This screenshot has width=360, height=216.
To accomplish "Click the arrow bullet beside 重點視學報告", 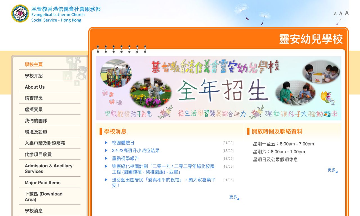I will [x=106, y=158].
